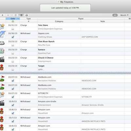Viewport: 131px width, 131px height.
Task: Select the Chuck E Cheese payee
Action: pos(46,58)
